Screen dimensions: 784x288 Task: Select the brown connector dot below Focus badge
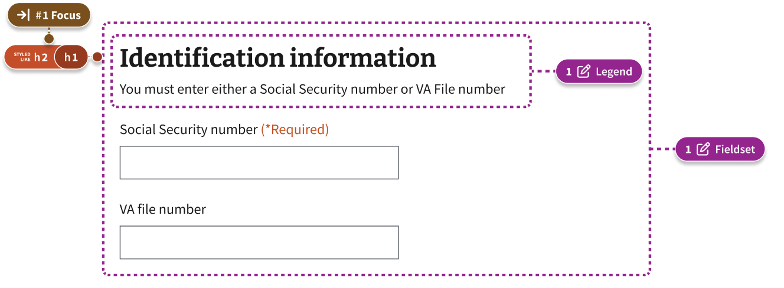49,39
